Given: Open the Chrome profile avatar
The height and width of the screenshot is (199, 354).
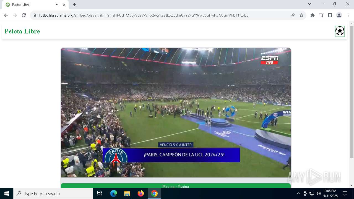Looking at the screenshot, I should tap(339, 15).
